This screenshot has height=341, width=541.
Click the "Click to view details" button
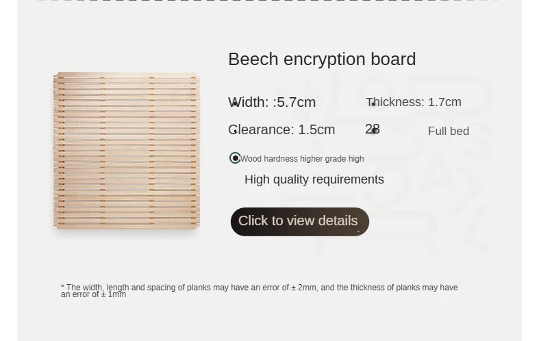[x=299, y=221]
